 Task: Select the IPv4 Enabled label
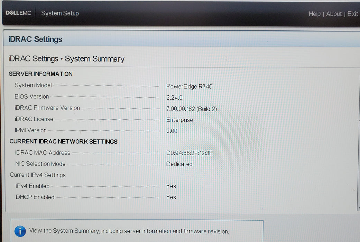(x=33, y=186)
